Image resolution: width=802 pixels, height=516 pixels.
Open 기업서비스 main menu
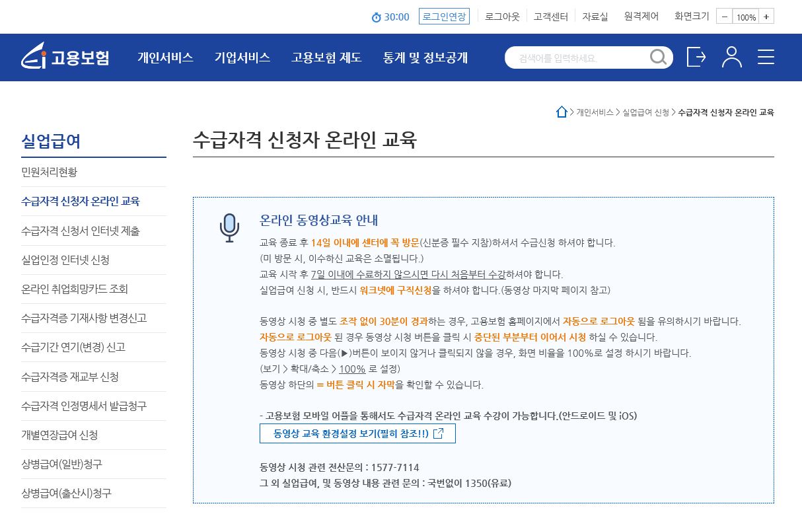point(242,57)
